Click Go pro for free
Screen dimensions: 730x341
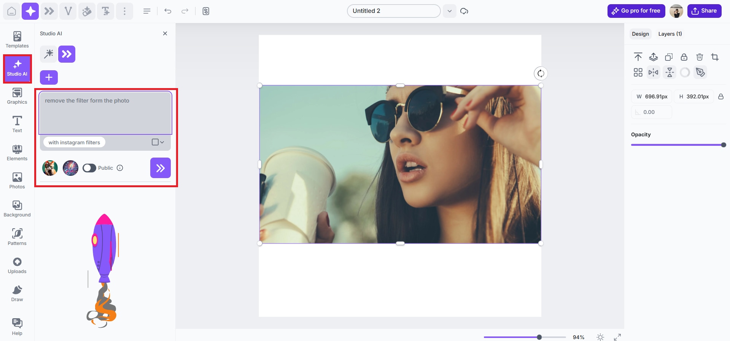coord(636,11)
